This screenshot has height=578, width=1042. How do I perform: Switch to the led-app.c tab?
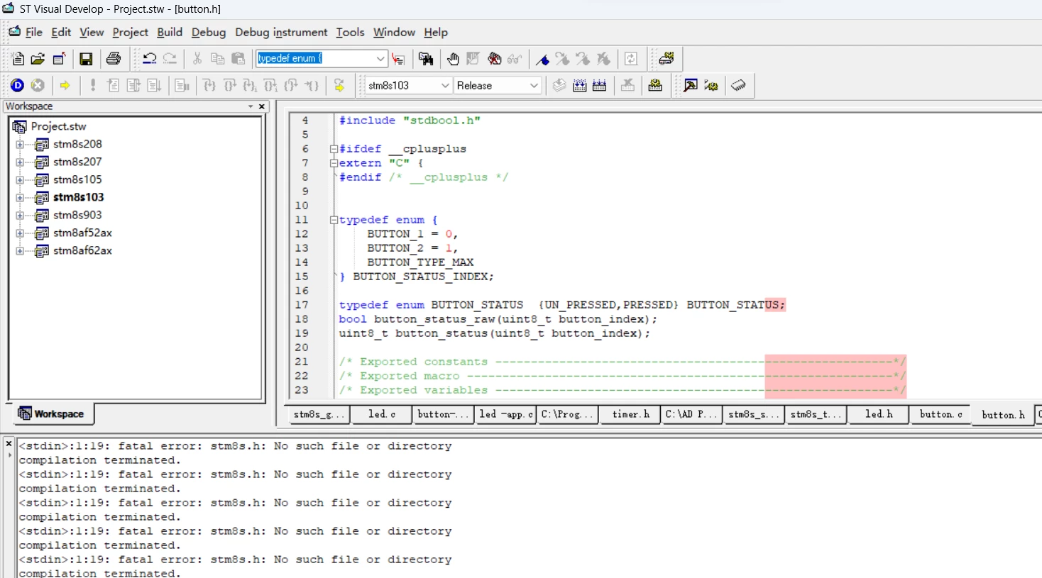tap(505, 414)
